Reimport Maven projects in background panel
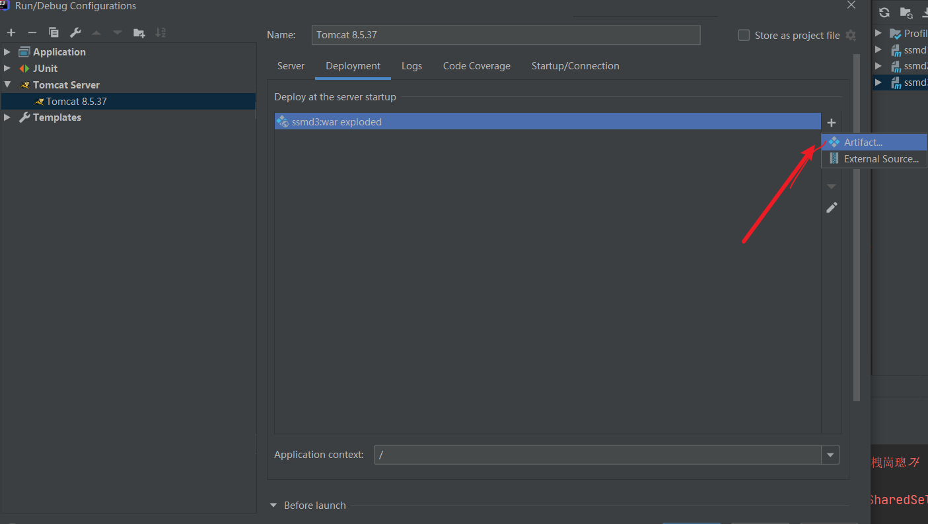The image size is (928, 524). click(x=884, y=13)
